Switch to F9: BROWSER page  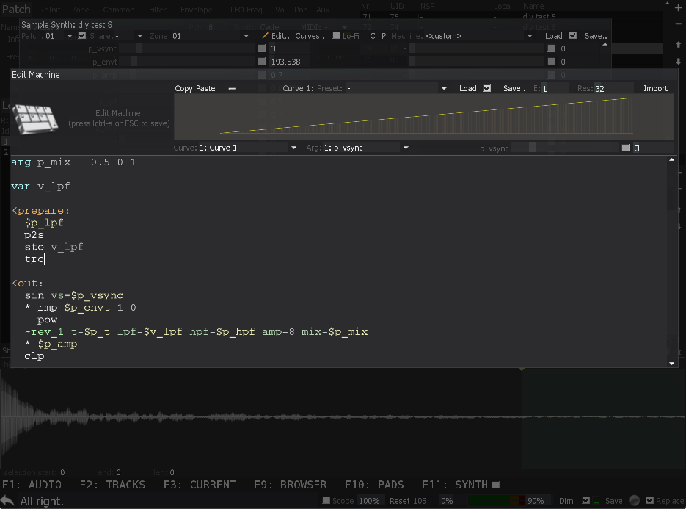tap(291, 485)
